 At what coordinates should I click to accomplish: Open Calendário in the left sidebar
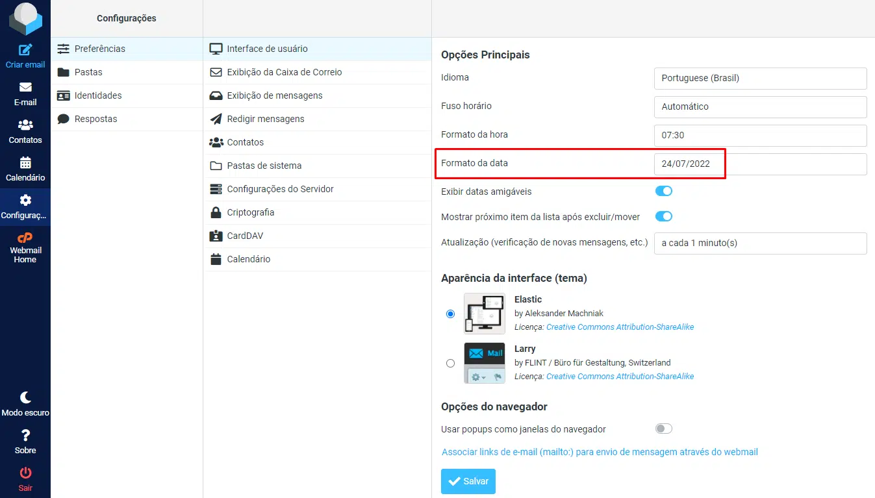25,168
